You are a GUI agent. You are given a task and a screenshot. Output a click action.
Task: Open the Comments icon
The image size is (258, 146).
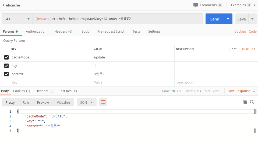pyautogui.click(x=196, y=5)
